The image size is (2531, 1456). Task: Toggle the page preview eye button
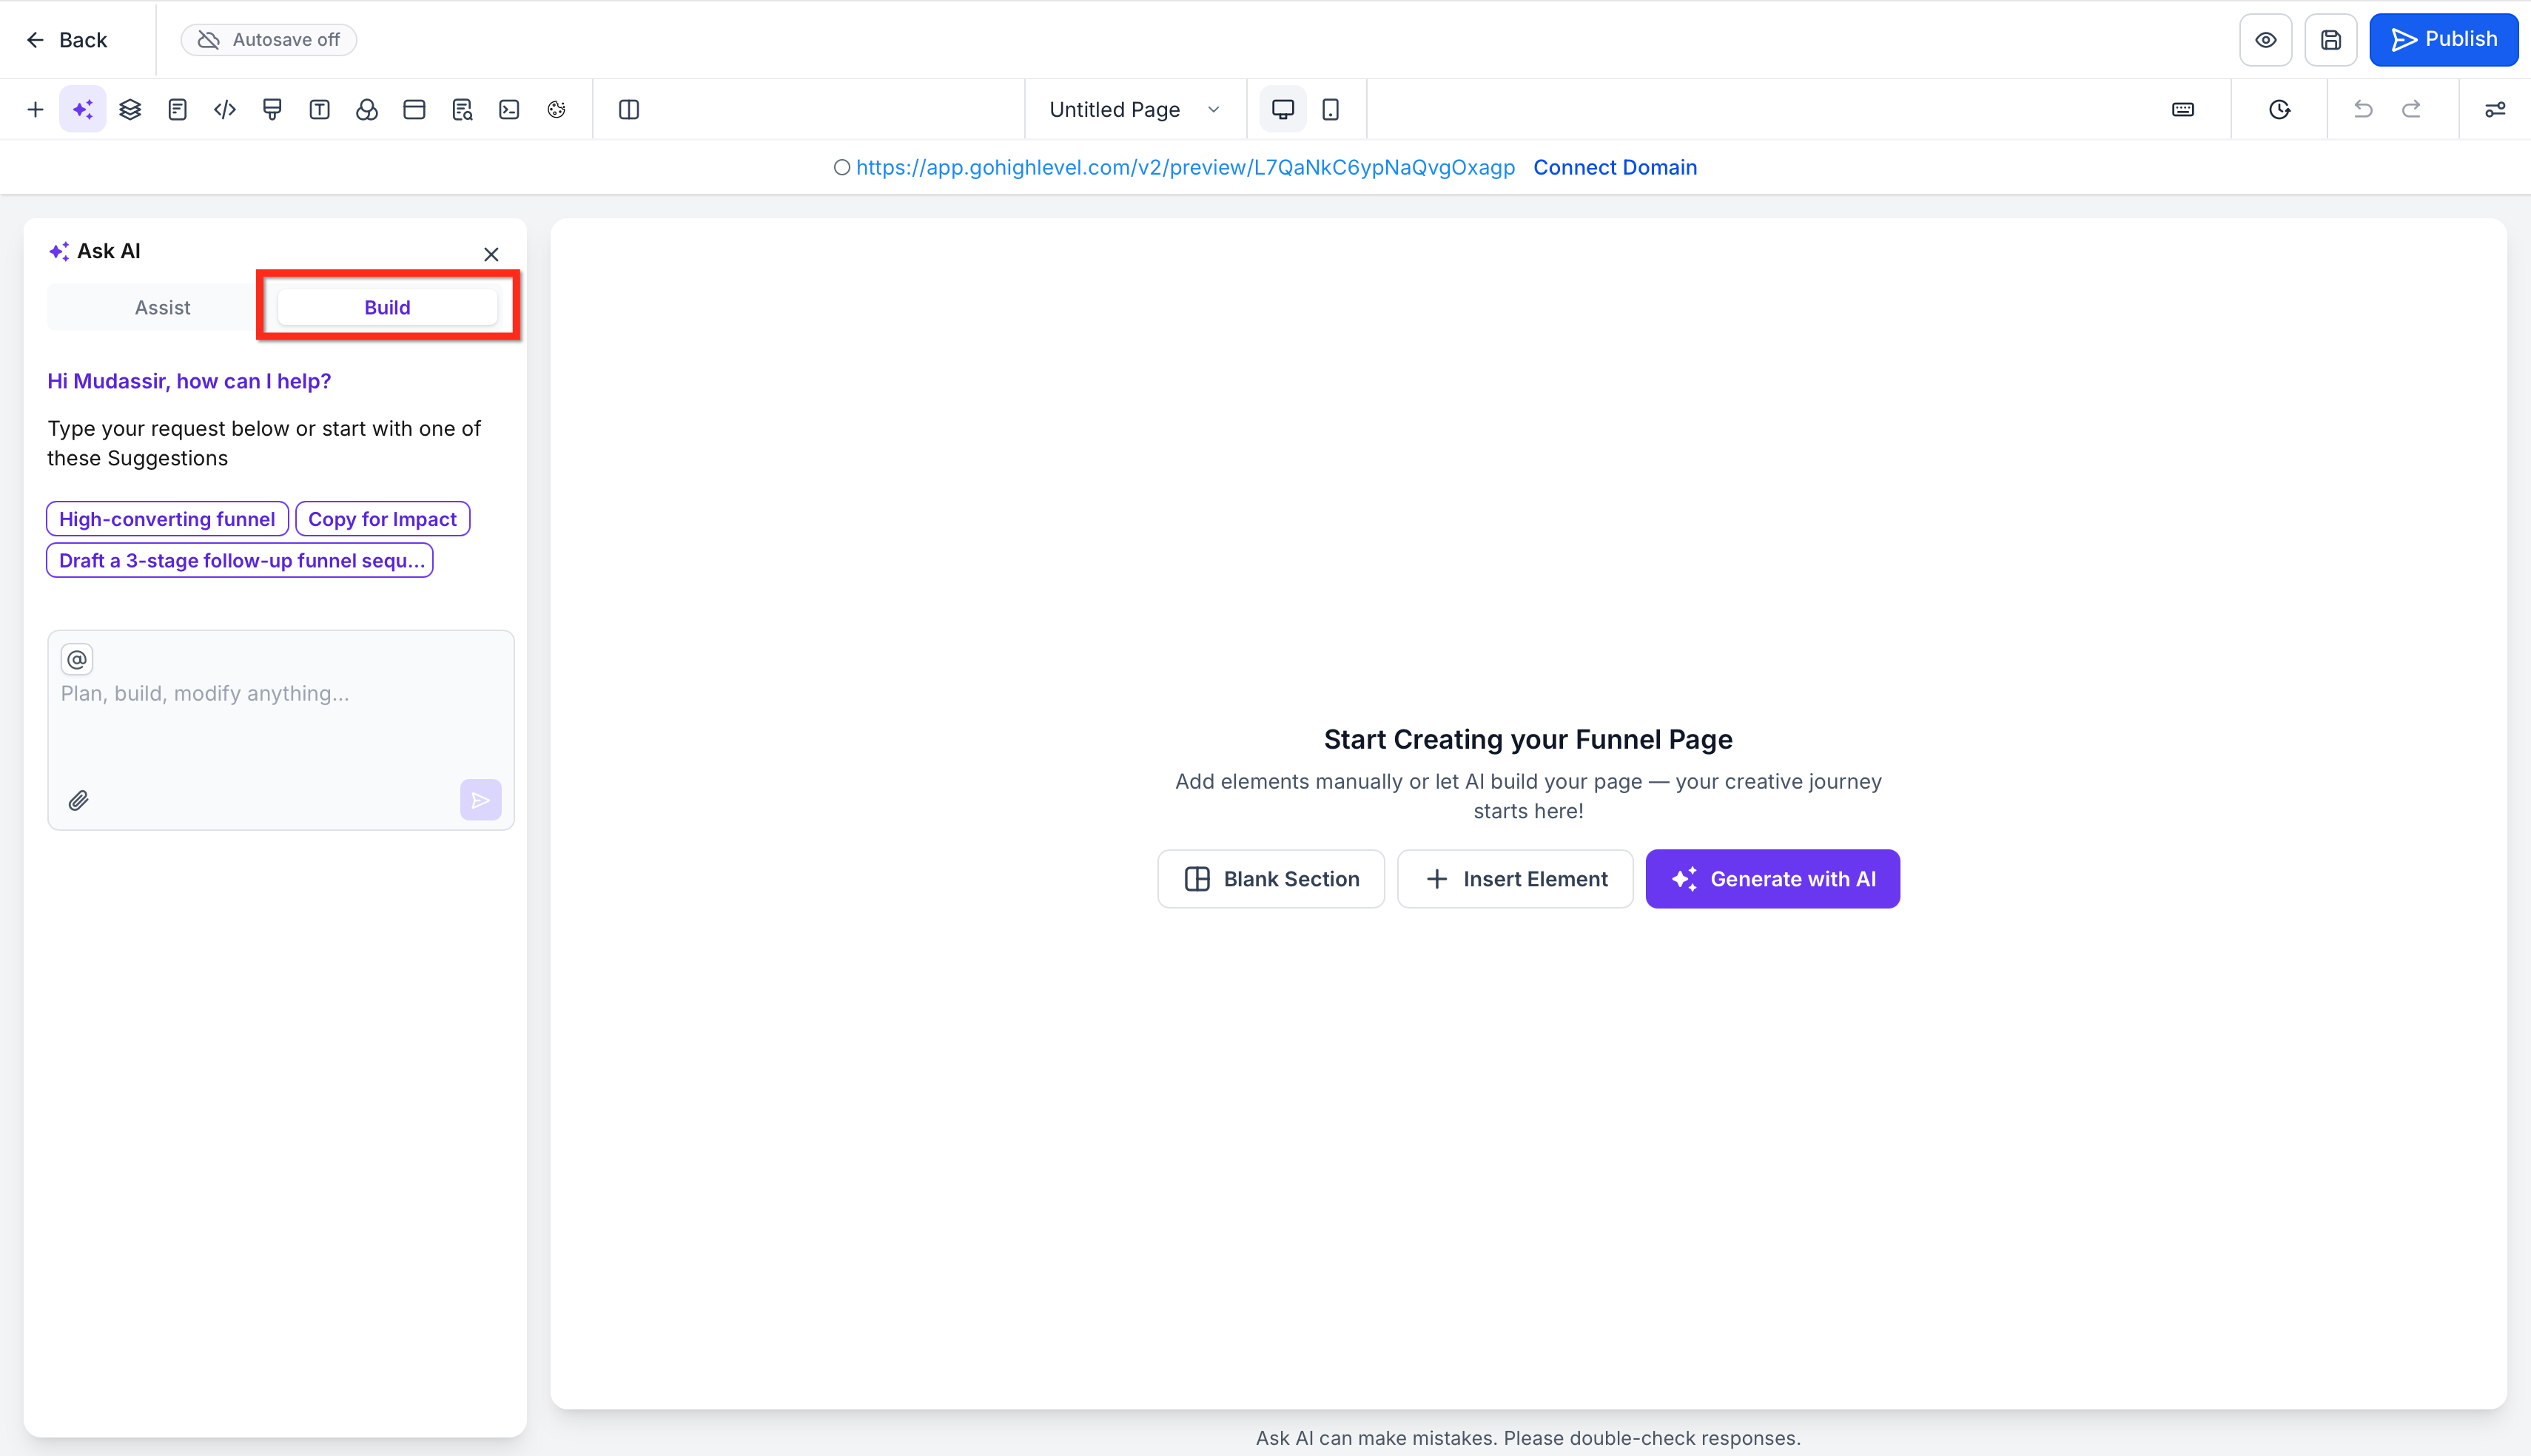pos(2265,40)
